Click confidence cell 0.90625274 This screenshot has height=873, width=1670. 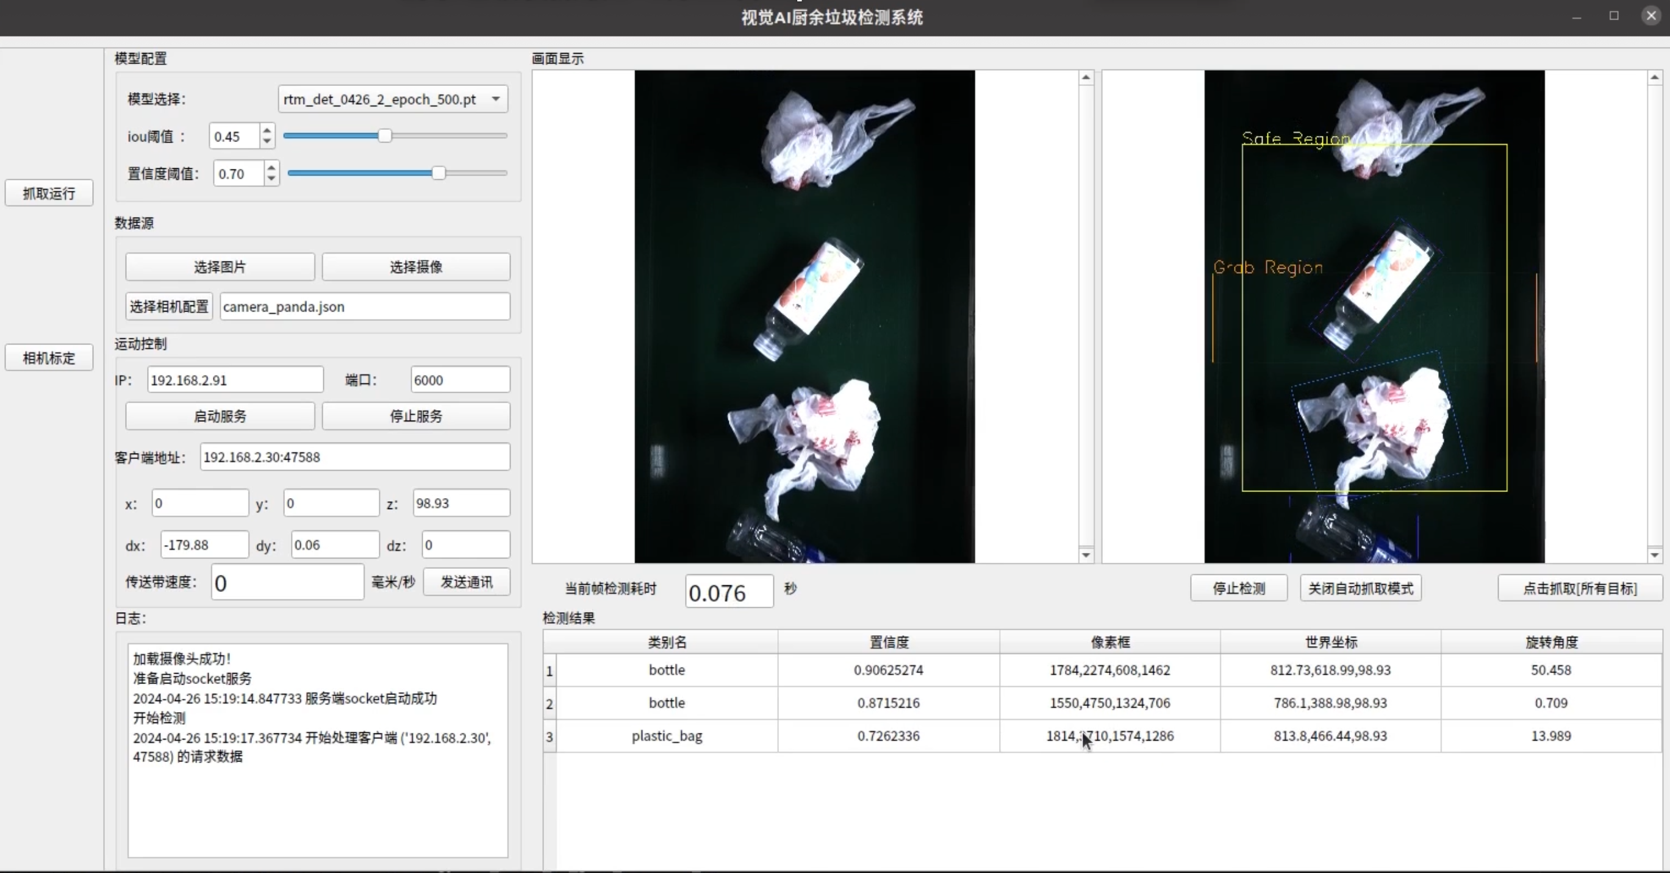coord(889,670)
